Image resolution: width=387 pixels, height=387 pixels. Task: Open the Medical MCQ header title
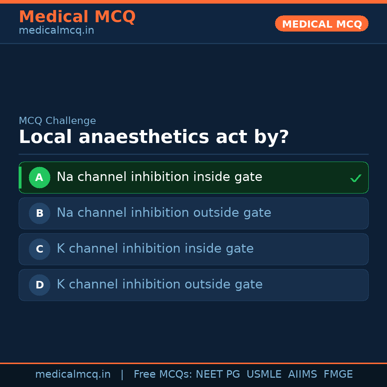coord(77,16)
